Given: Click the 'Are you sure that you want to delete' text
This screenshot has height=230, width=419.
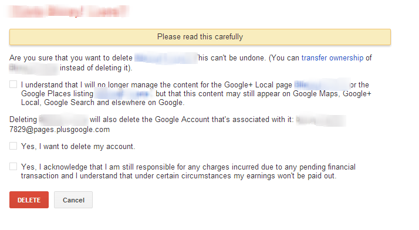Looking at the screenshot, I should [71, 58].
